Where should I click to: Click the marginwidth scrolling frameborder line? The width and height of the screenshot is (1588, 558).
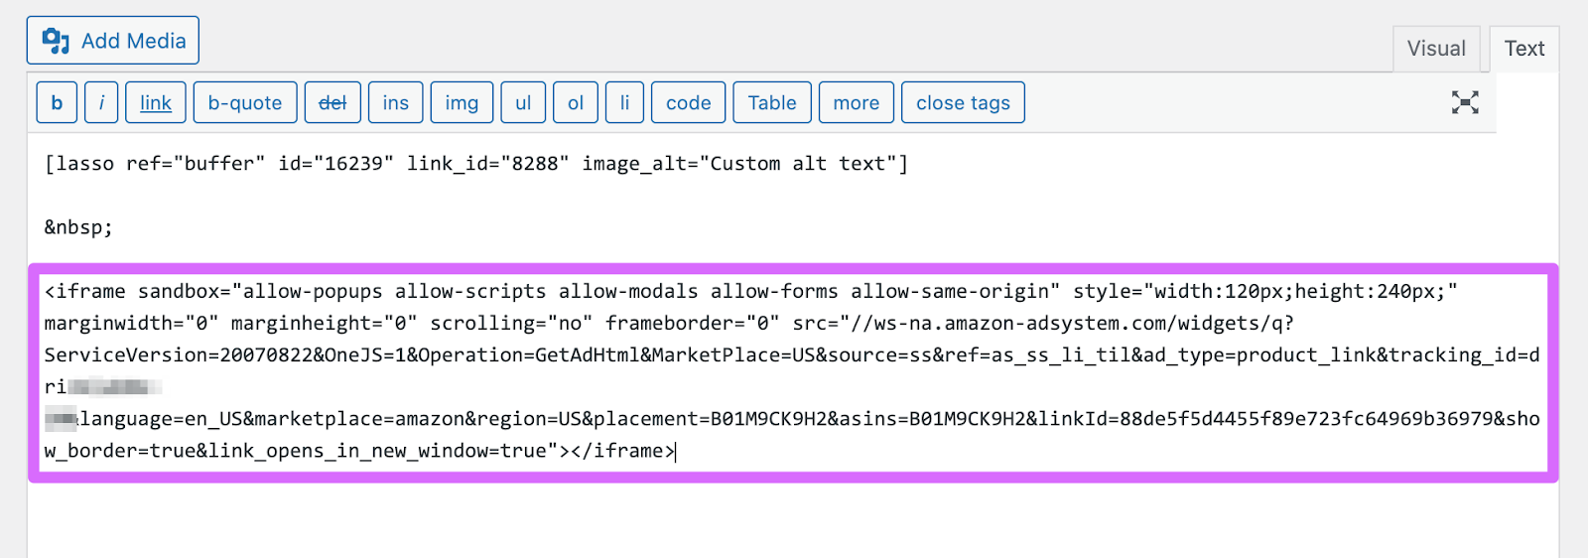point(669,323)
